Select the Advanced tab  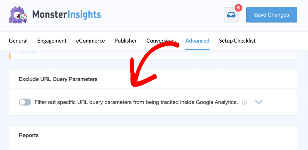click(197, 41)
